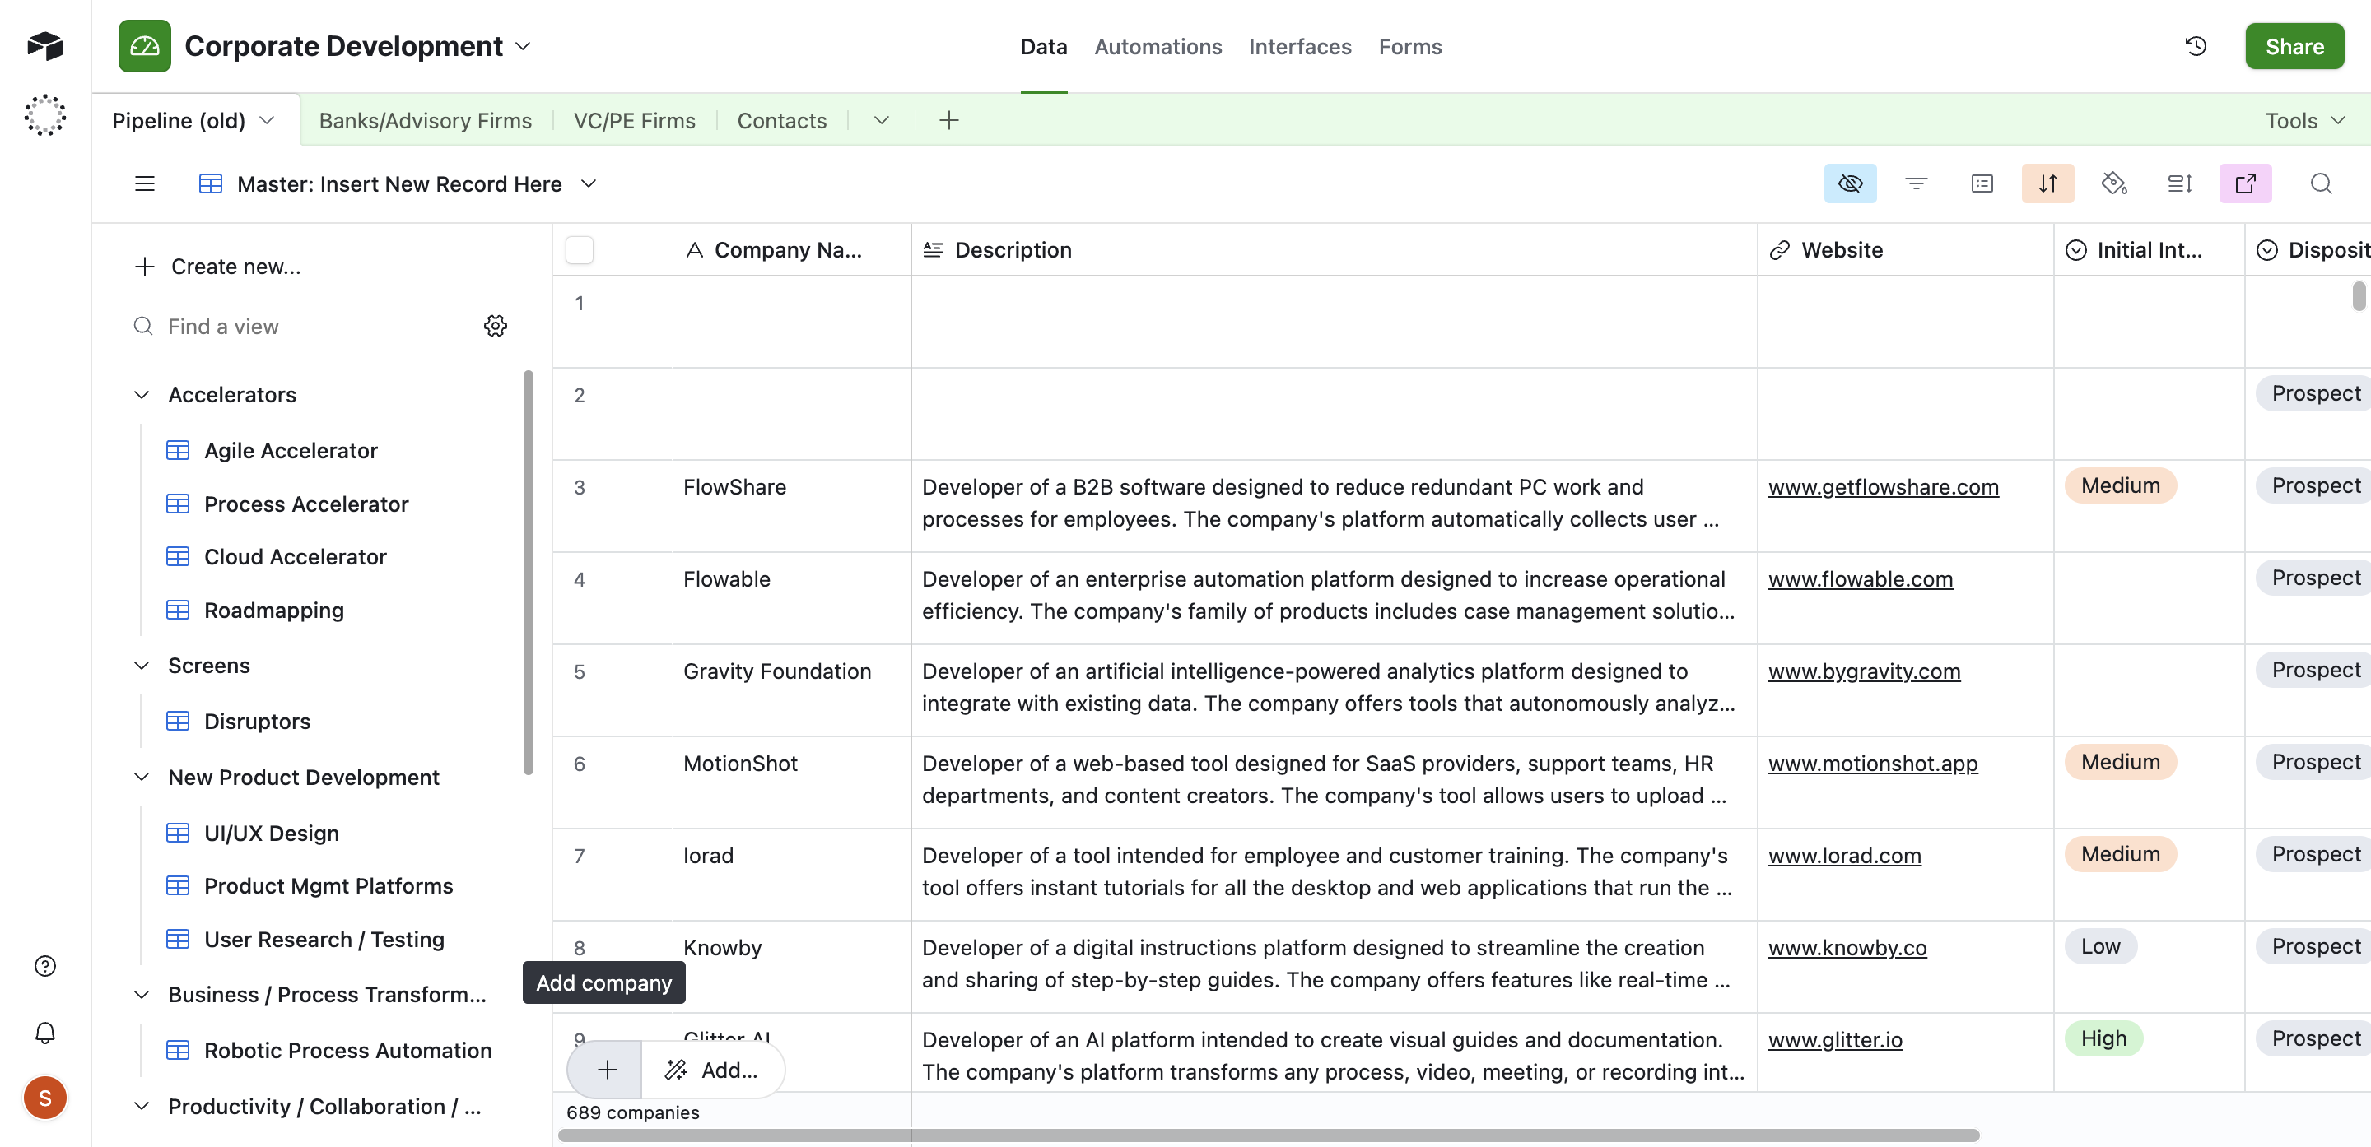Click the horizontal scrollbar at bottom
This screenshot has width=2371, height=1147.
(x=1268, y=1135)
